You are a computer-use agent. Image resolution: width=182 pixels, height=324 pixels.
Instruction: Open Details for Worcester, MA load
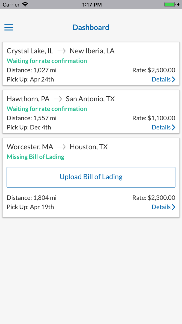[x=164, y=207]
